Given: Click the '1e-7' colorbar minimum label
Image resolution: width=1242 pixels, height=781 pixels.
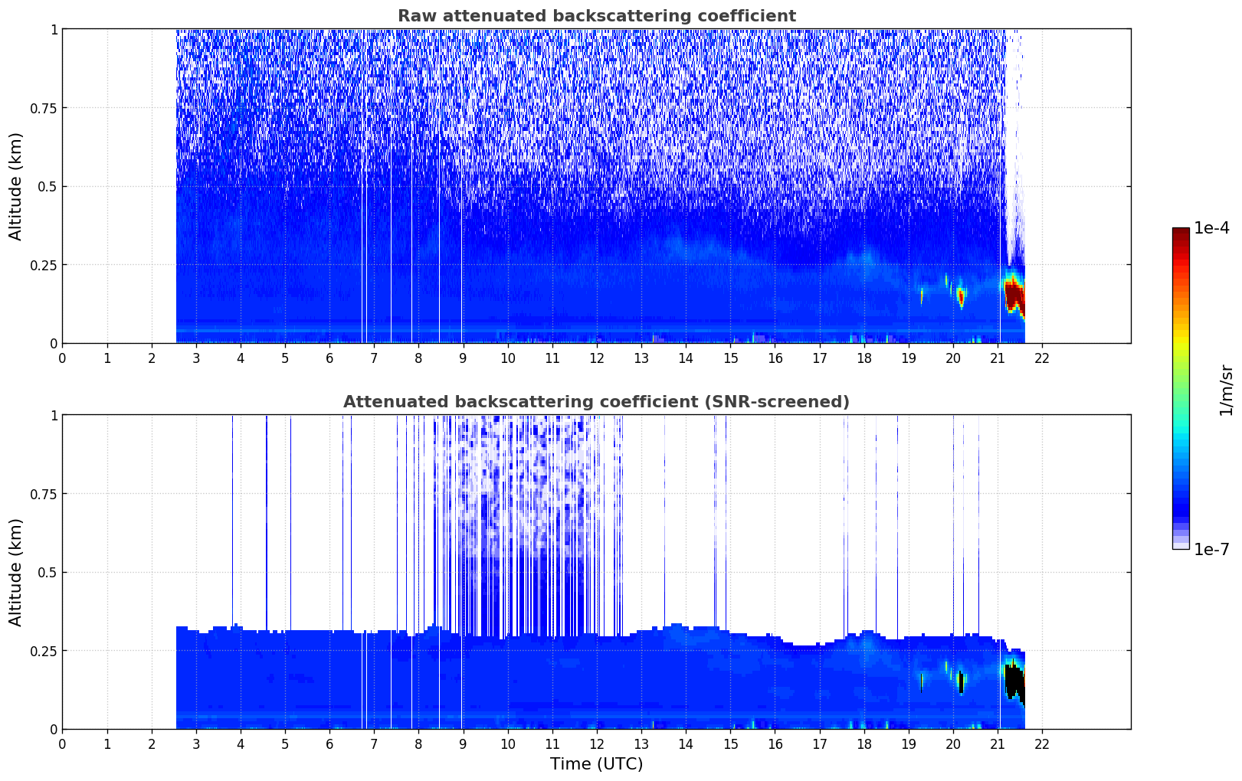Looking at the screenshot, I should pos(1211,550).
